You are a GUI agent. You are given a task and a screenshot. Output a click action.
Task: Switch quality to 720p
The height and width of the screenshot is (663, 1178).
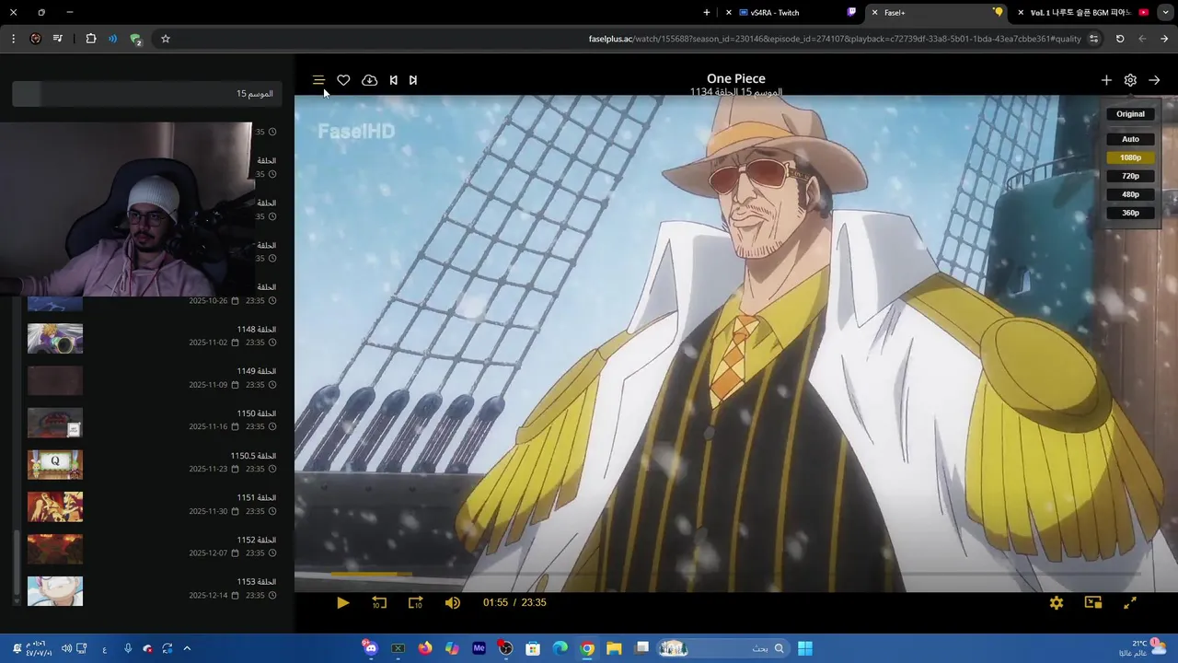(1130, 176)
